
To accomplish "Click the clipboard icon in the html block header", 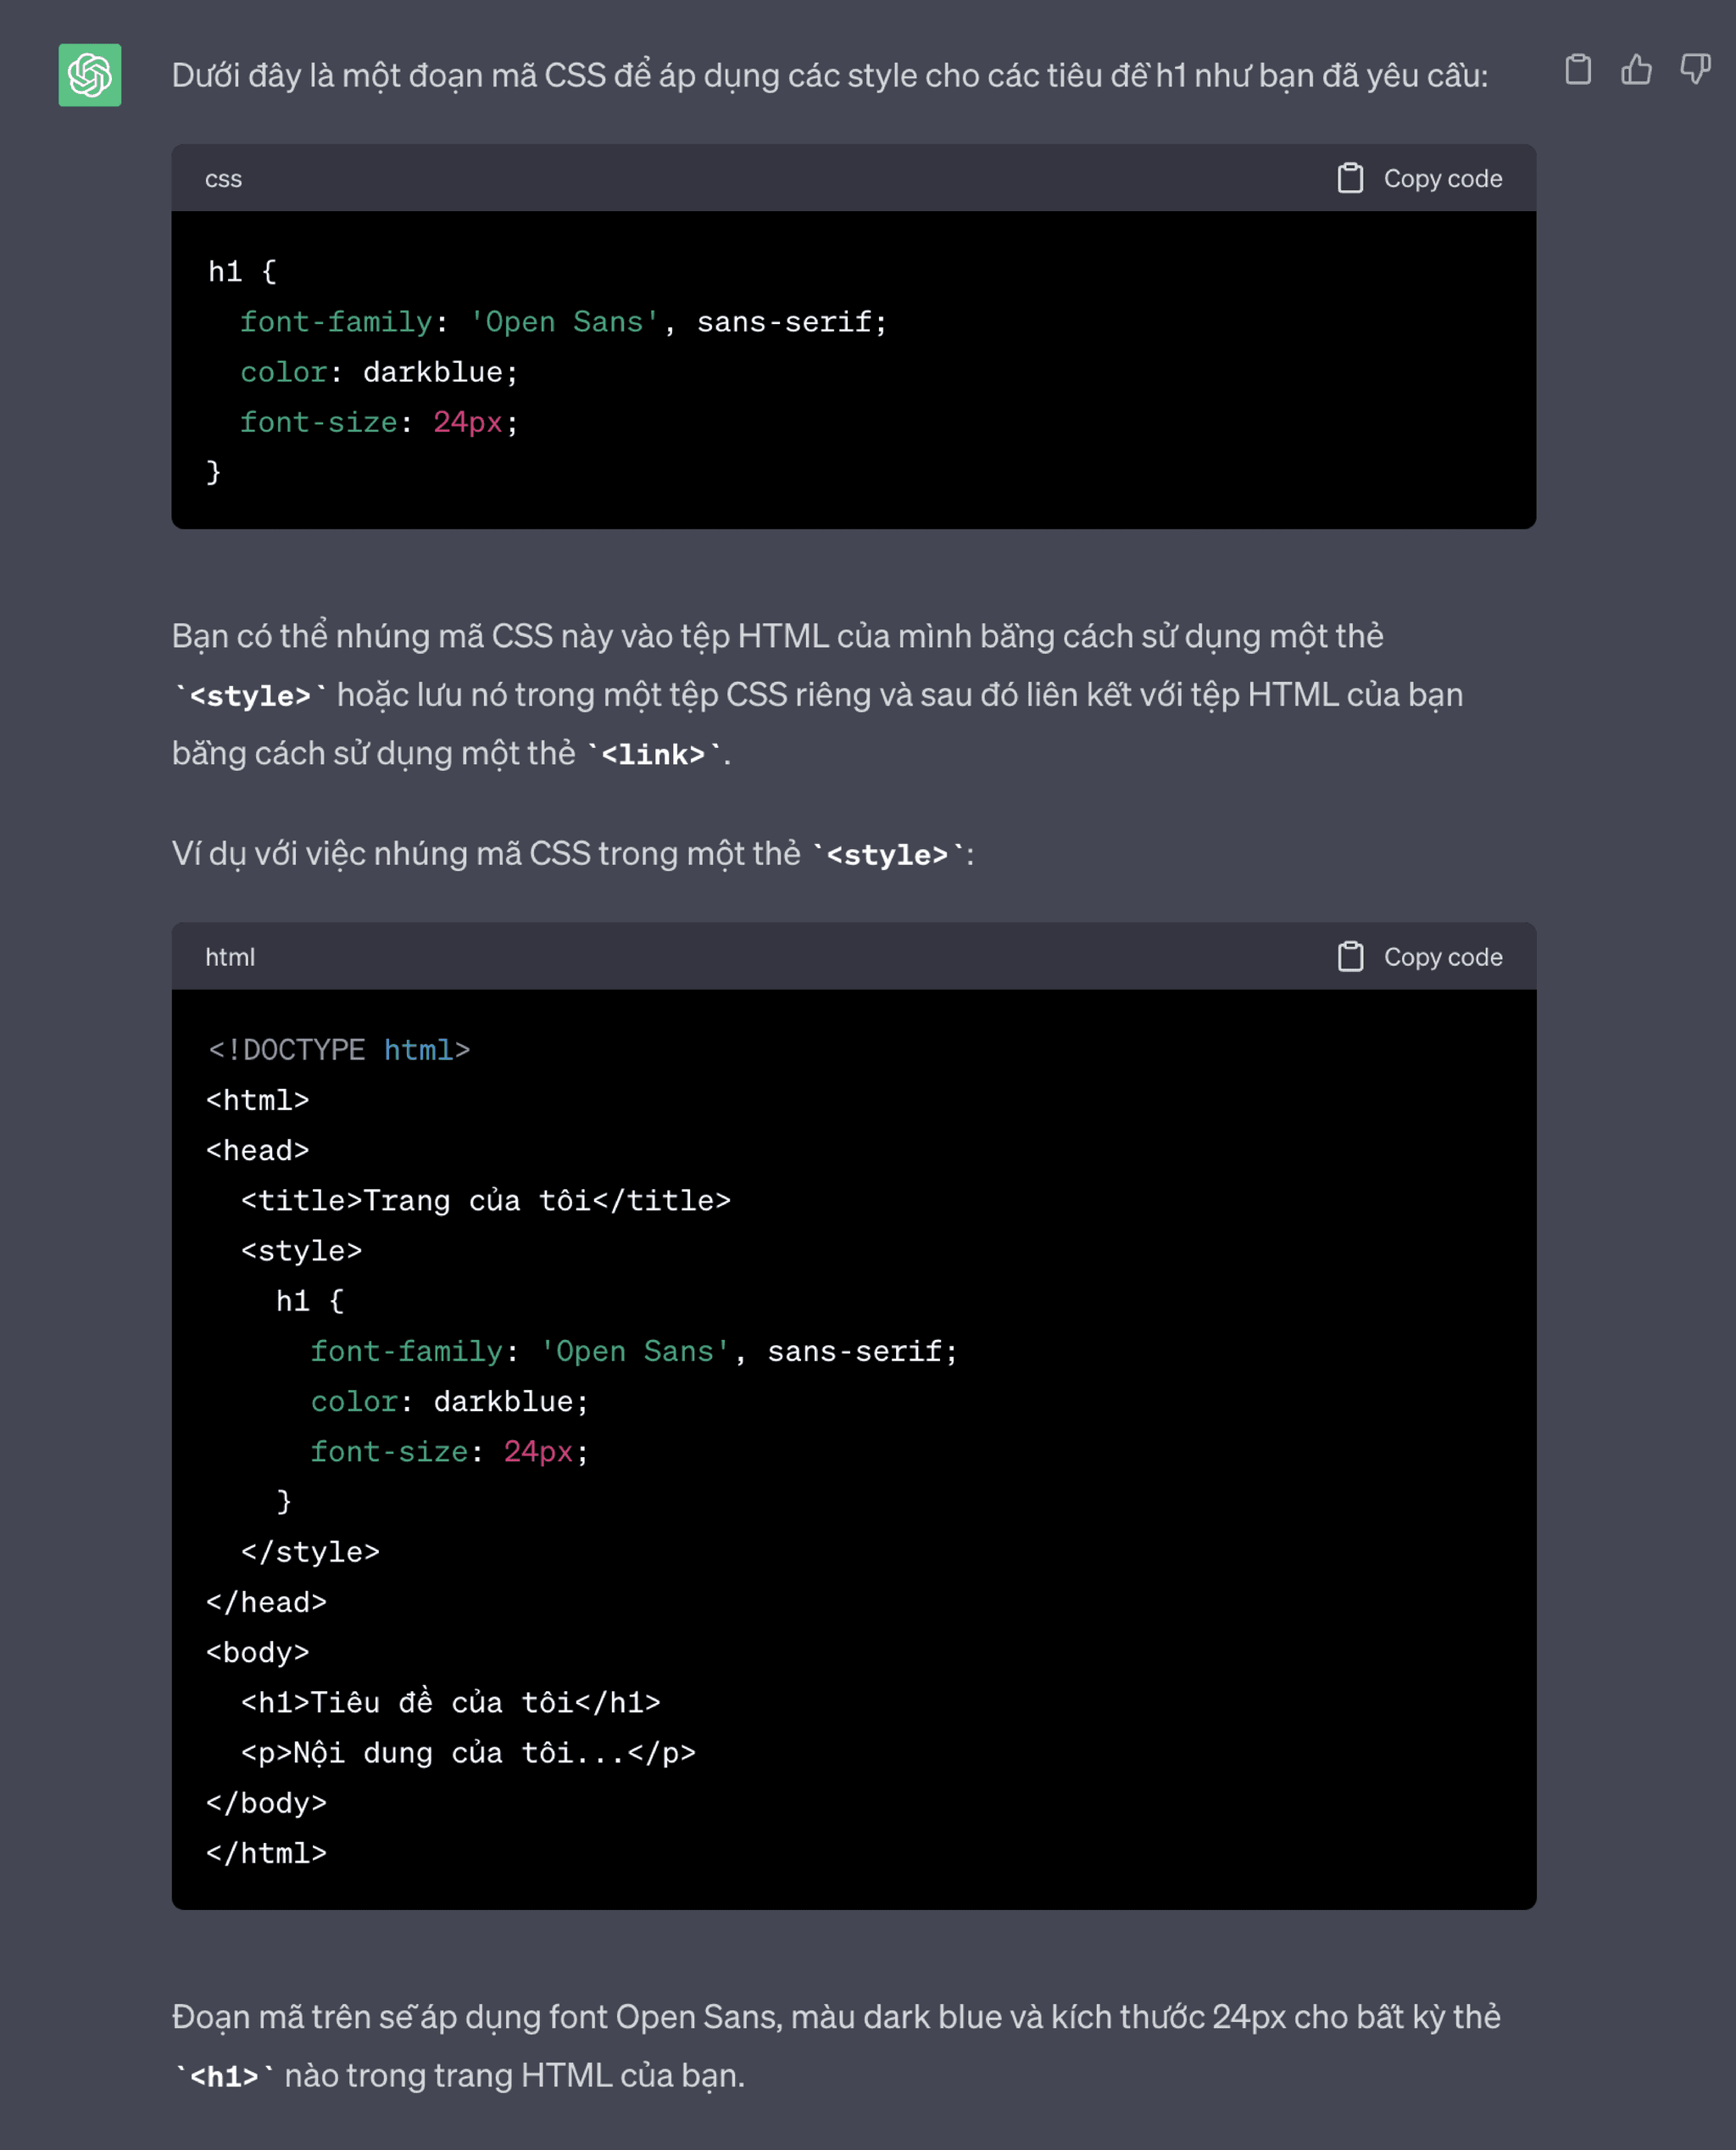I will click(1350, 957).
